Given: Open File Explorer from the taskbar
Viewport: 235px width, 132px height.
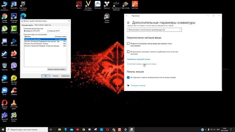Looking at the screenshot, I should (59, 129).
